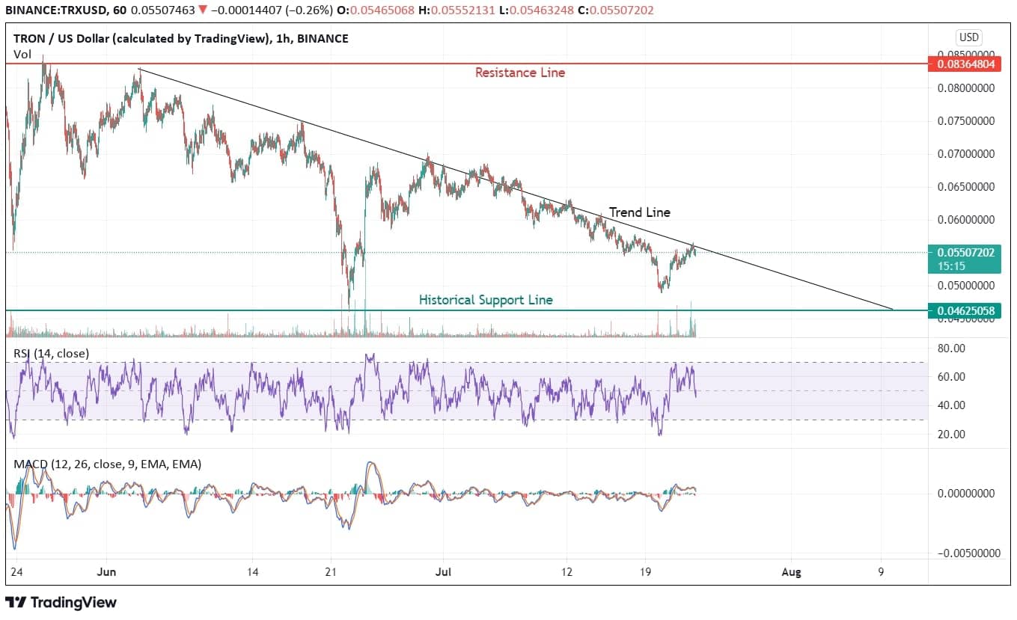This screenshot has height=620, width=1017.
Task: Open the USD currency selector
Action: tap(969, 37)
